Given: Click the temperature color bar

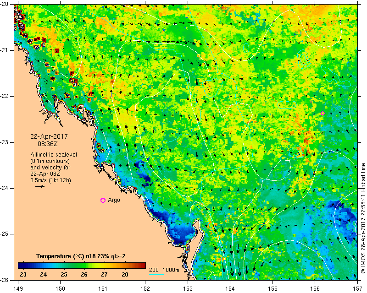Looking at the screenshot, I should pyautogui.click(x=82, y=266).
